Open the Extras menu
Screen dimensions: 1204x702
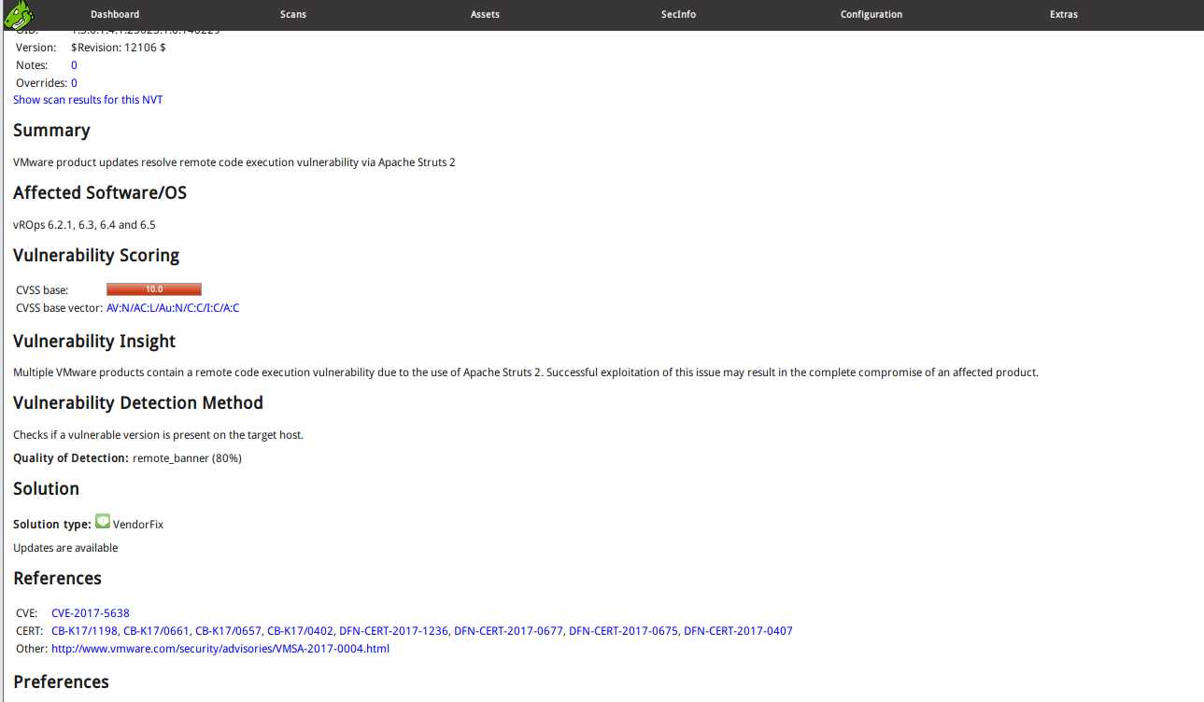pyautogui.click(x=1064, y=14)
